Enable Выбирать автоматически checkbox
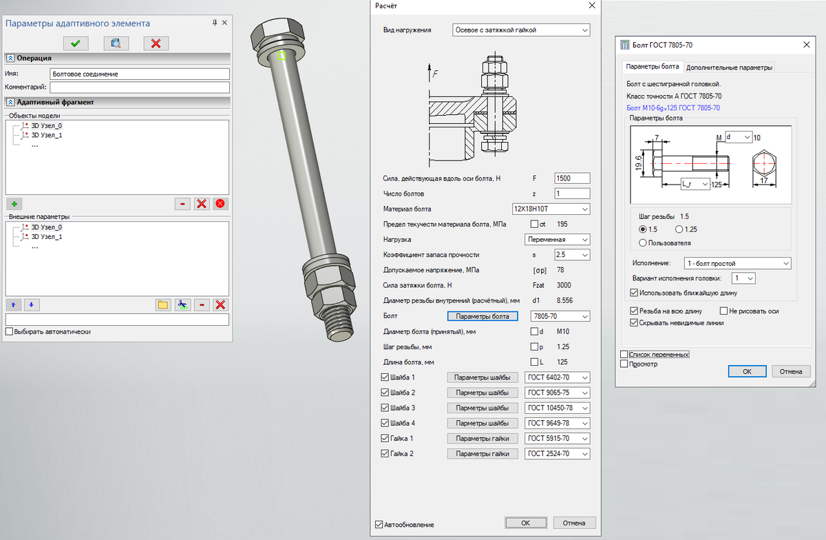The image size is (826, 540). 9,331
